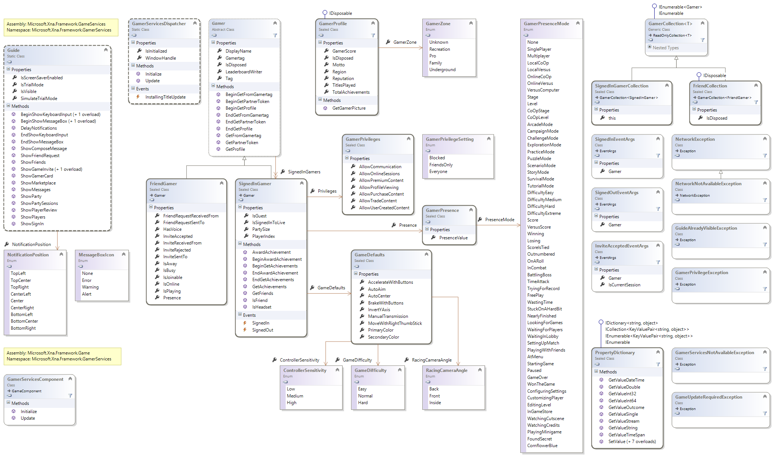
Task: Click the wrench icon beside AutoAim in GameDefaults
Action: coord(362,289)
